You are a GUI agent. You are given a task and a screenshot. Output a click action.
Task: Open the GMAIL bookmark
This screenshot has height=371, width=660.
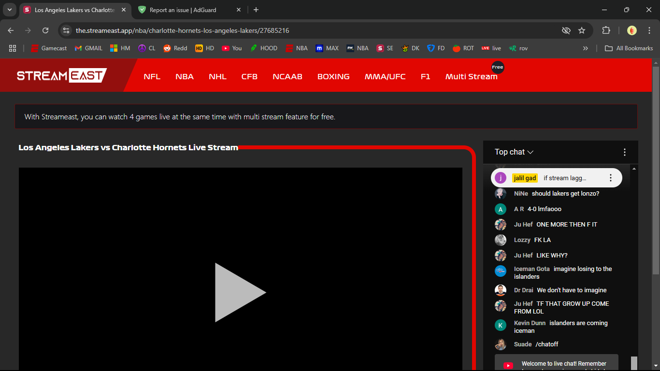pyautogui.click(x=88, y=48)
